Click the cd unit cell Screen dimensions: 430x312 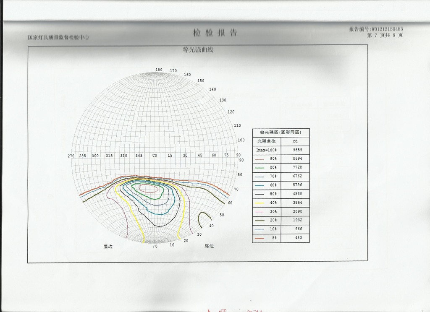295,141
